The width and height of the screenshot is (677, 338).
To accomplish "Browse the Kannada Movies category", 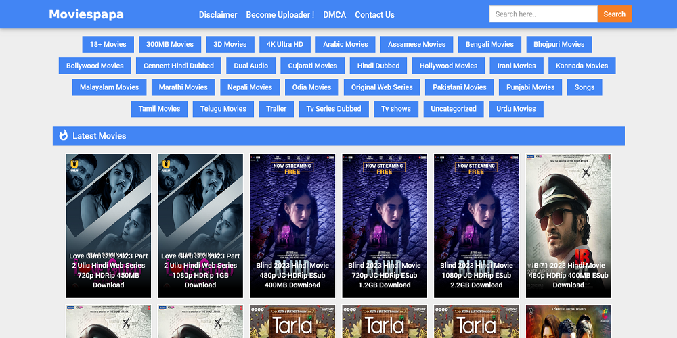I will tap(582, 66).
